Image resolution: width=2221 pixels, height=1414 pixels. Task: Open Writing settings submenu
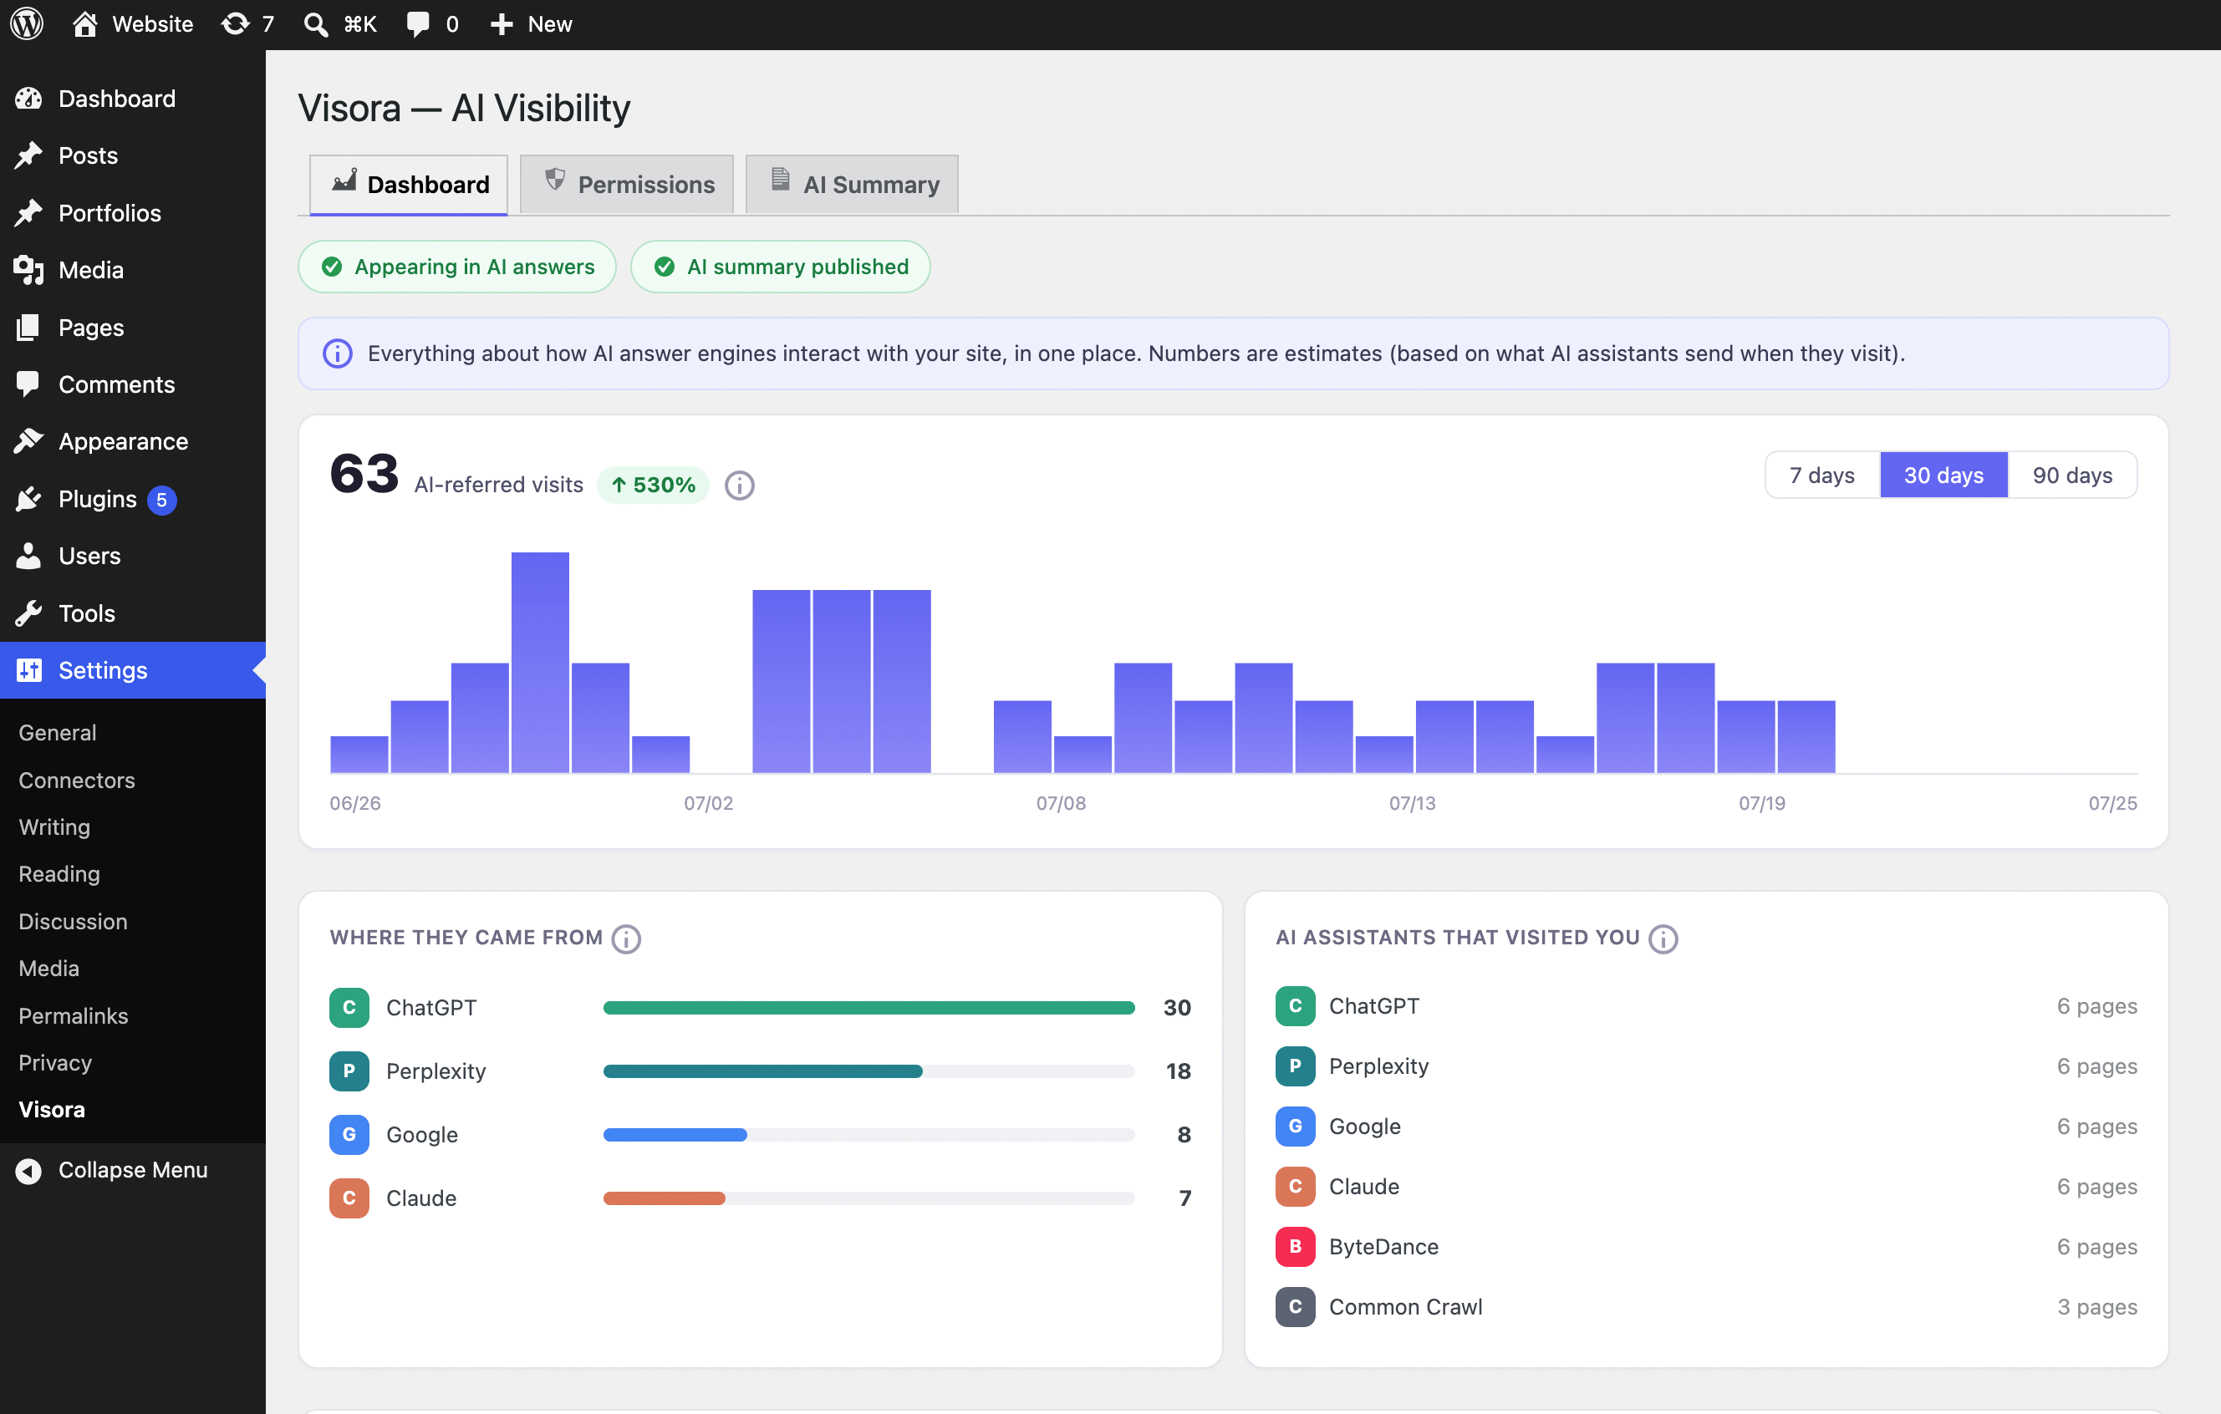(x=54, y=827)
